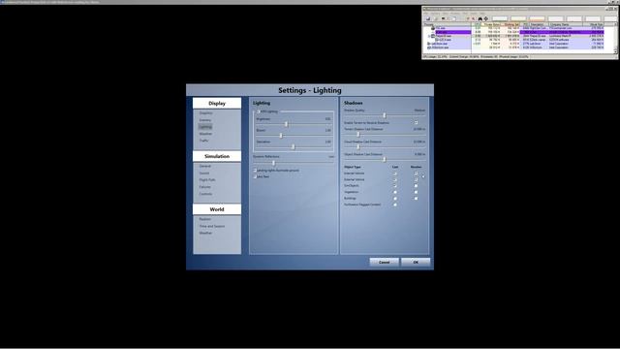This screenshot has height=349, width=620.
Task: Click the Dynamic Reflections slider handle
Action: click(273, 163)
